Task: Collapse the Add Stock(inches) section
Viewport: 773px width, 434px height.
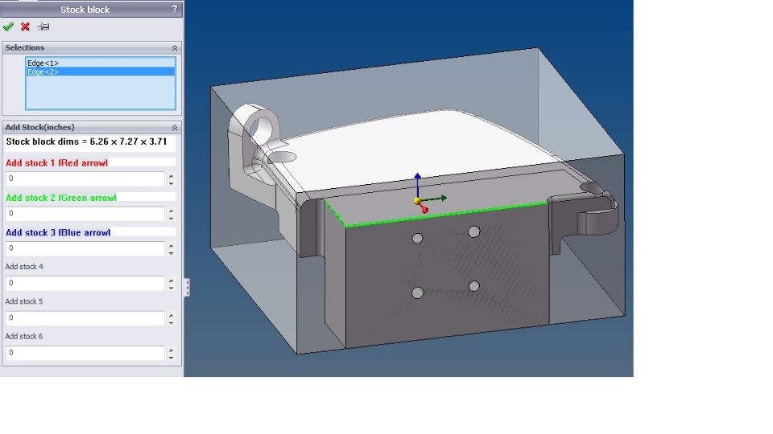Action: (175, 128)
